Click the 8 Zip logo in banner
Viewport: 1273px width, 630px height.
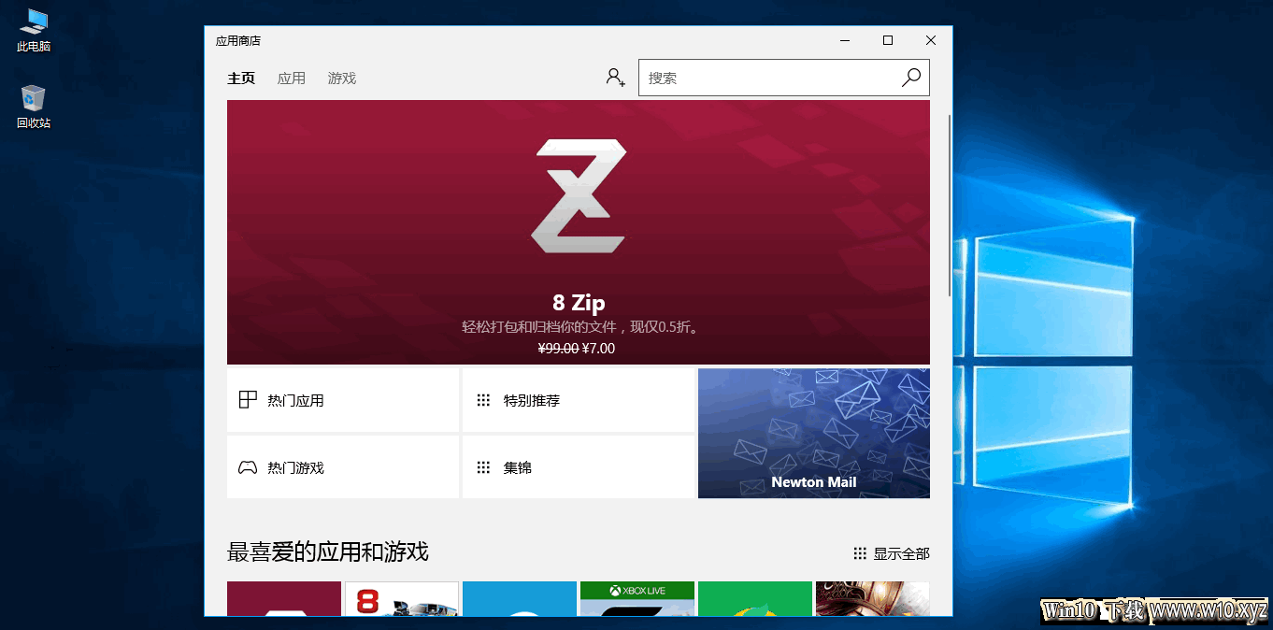point(579,195)
